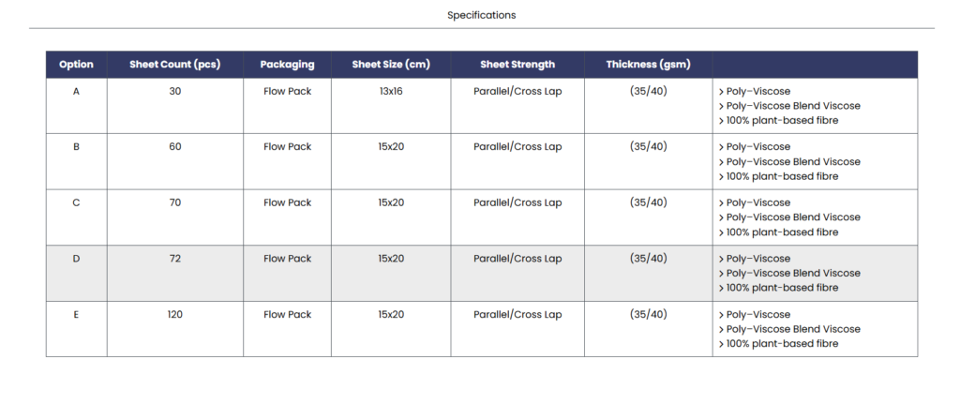
Task: Click option letter E cell
Action: 76,315
